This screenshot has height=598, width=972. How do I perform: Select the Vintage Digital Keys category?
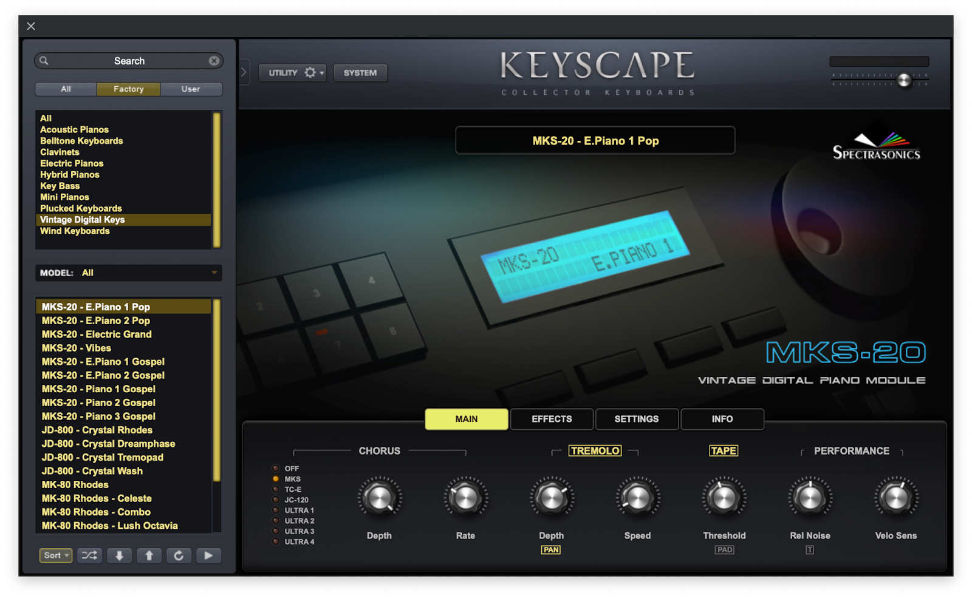[x=124, y=220]
